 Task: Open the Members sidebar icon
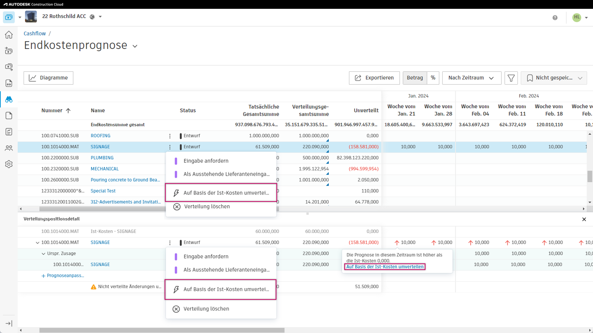point(9,148)
